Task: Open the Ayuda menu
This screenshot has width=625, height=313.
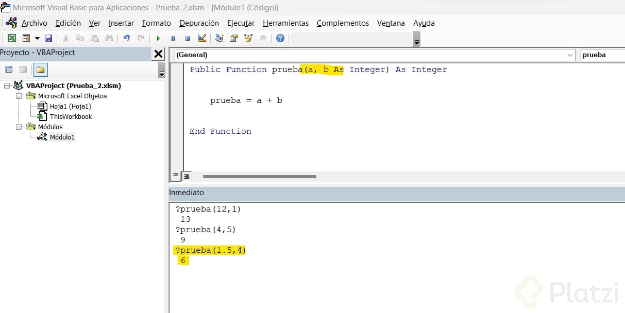Action: click(x=424, y=23)
